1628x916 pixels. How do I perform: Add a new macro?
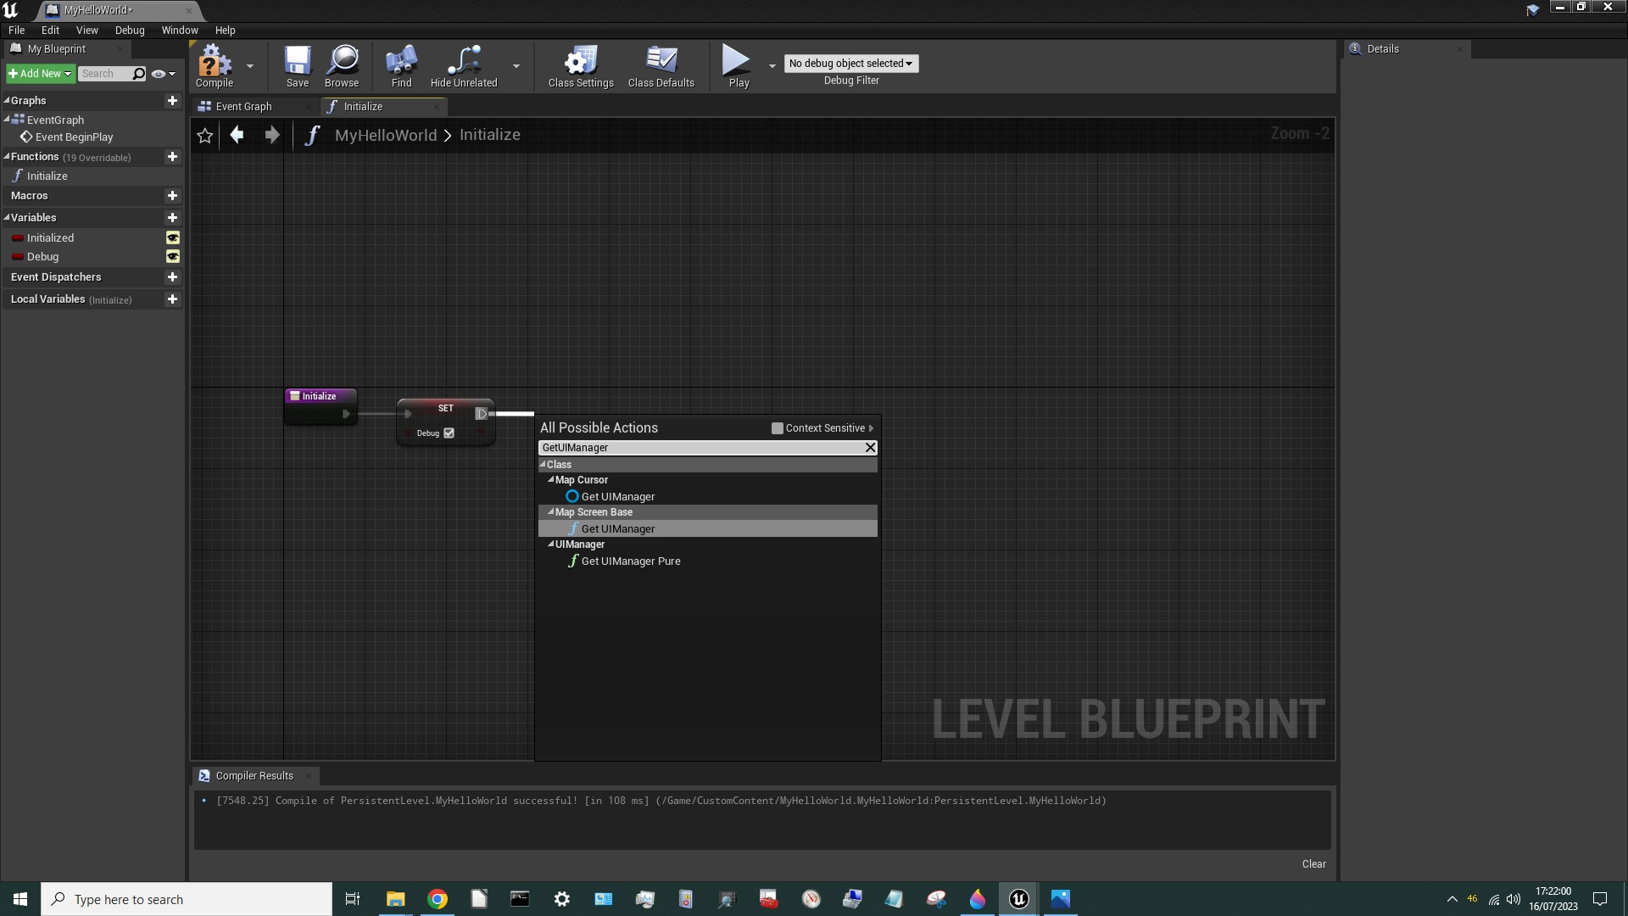coord(172,196)
